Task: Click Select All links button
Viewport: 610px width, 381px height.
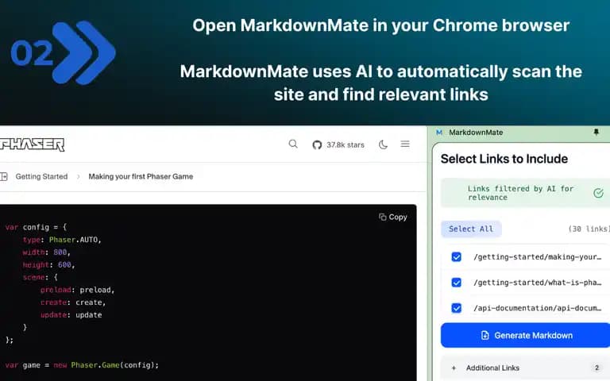Action: (x=471, y=229)
